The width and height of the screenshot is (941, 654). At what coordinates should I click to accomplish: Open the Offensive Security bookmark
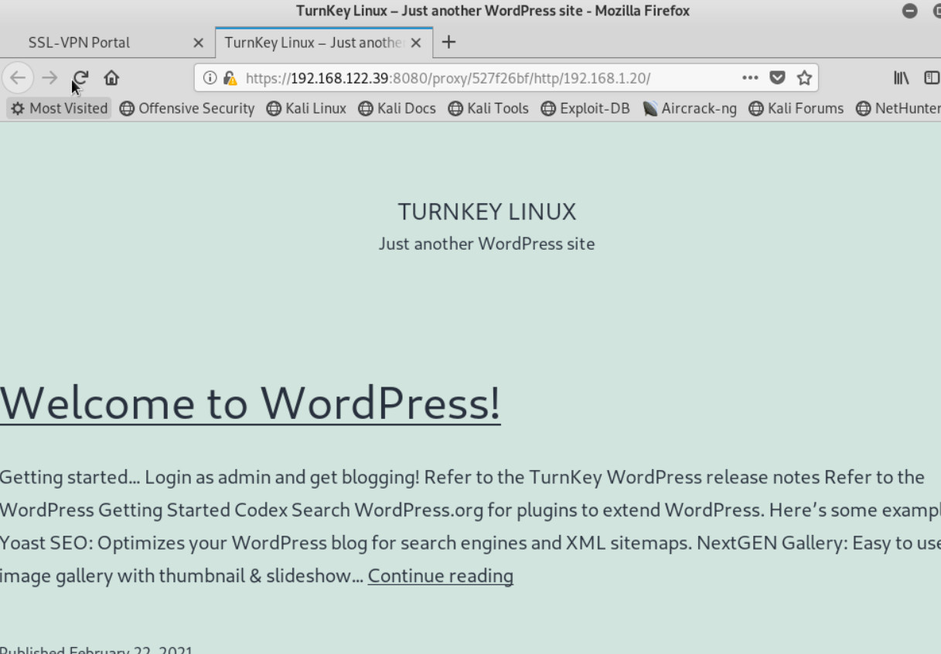187,108
